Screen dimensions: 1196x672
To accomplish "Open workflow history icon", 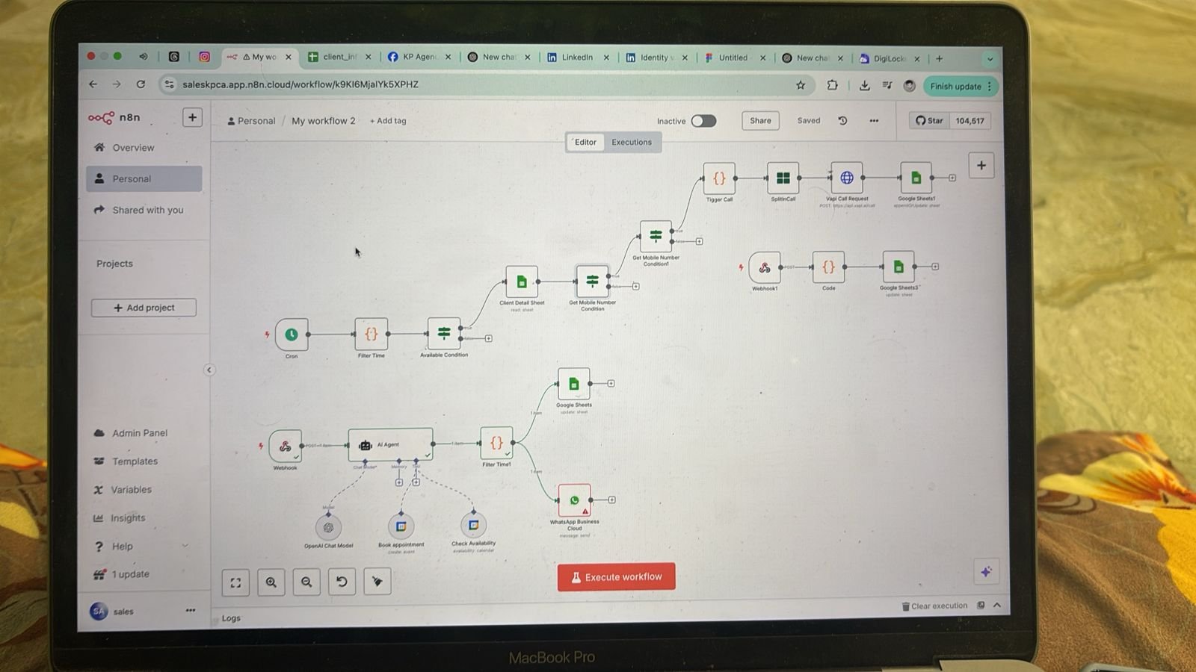I will pyautogui.click(x=842, y=121).
